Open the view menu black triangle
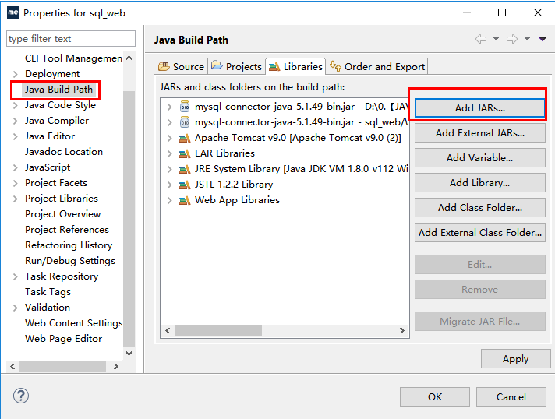The image size is (555, 419). click(543, 39)
